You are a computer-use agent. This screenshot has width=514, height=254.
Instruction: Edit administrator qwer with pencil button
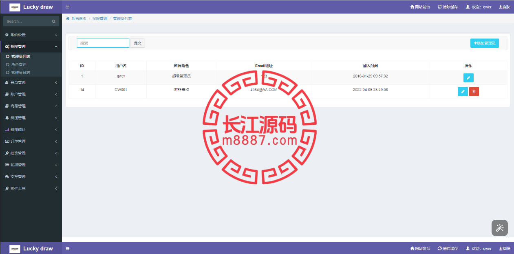pos(468,77)
